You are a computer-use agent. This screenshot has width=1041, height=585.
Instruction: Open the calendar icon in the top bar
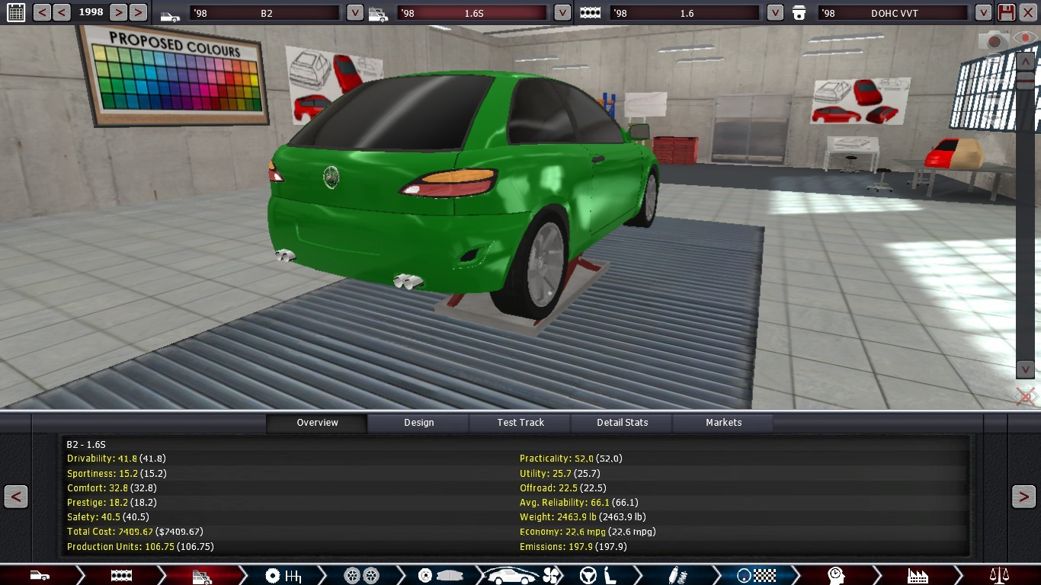pos(15,12)
